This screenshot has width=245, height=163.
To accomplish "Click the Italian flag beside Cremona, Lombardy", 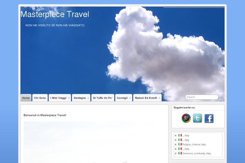I will [180, 153].
